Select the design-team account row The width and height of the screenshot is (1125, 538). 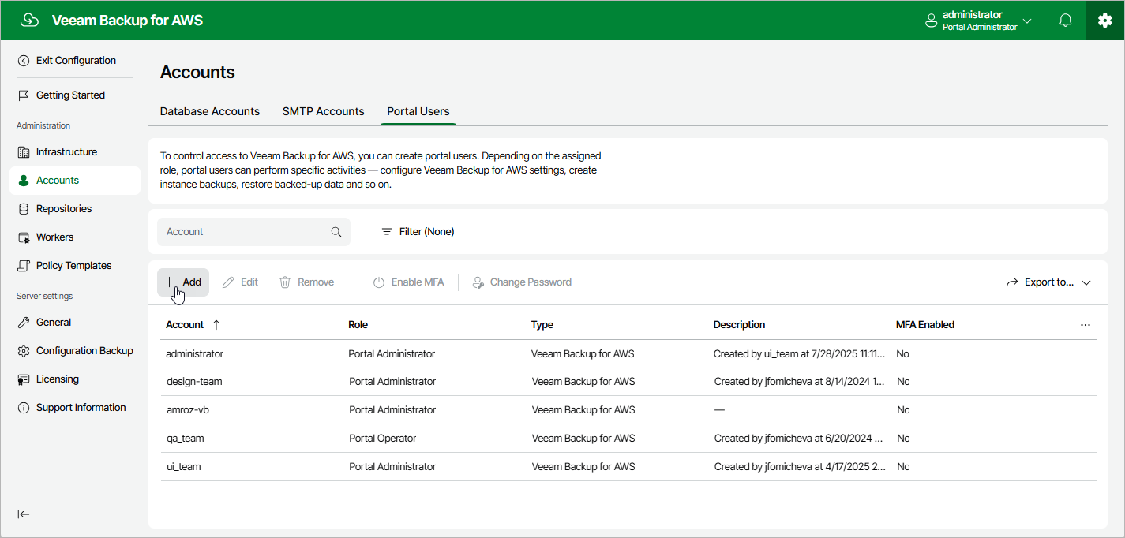pos(628,382)
